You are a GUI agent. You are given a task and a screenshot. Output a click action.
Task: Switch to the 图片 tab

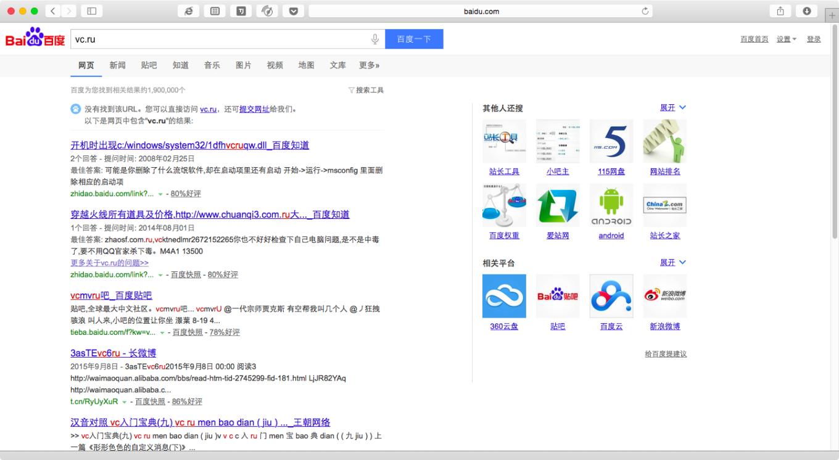point(244,65)
